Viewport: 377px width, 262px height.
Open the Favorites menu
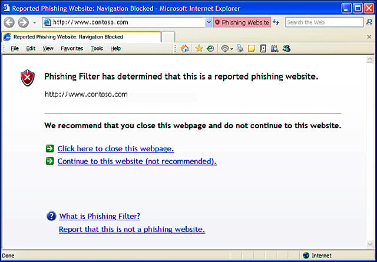point(72,48)
